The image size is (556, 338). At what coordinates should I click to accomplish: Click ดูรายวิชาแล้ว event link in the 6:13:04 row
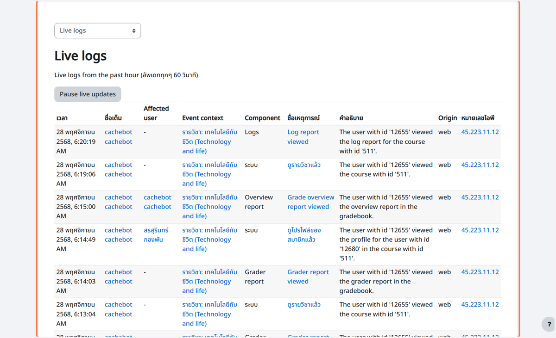tap(304, 304)
